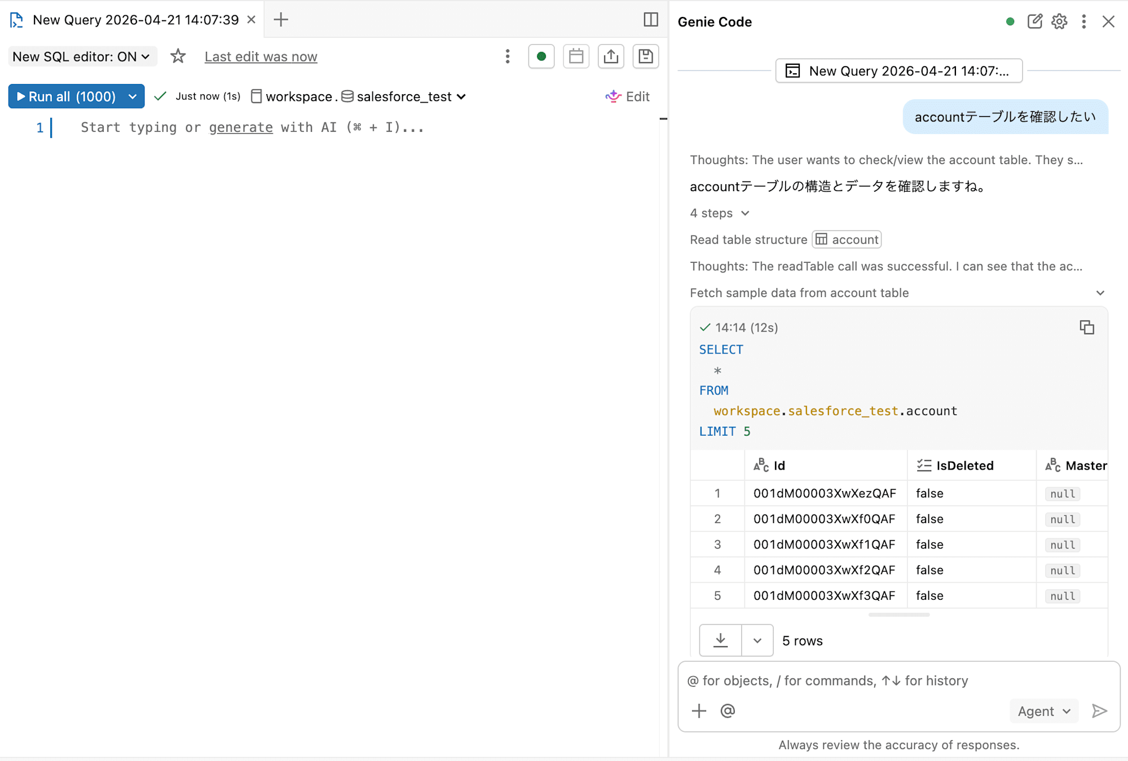This screenshot has height=761, width=1128.
Task: Start a new chat using the pencil icon
Action: point(1036,21)
